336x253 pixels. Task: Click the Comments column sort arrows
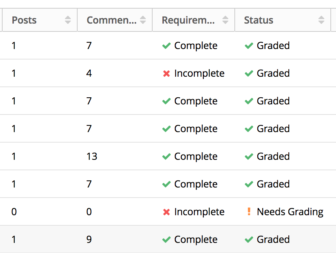(143, 20)
